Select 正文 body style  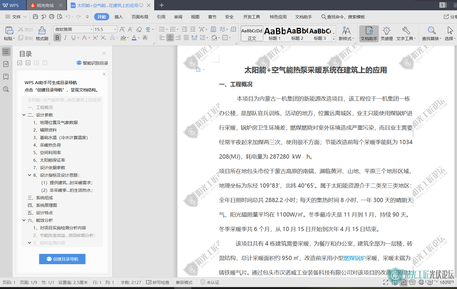252,34
